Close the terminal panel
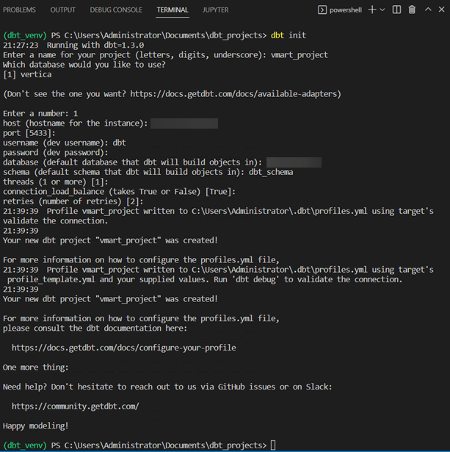 (x=442, y=10)
